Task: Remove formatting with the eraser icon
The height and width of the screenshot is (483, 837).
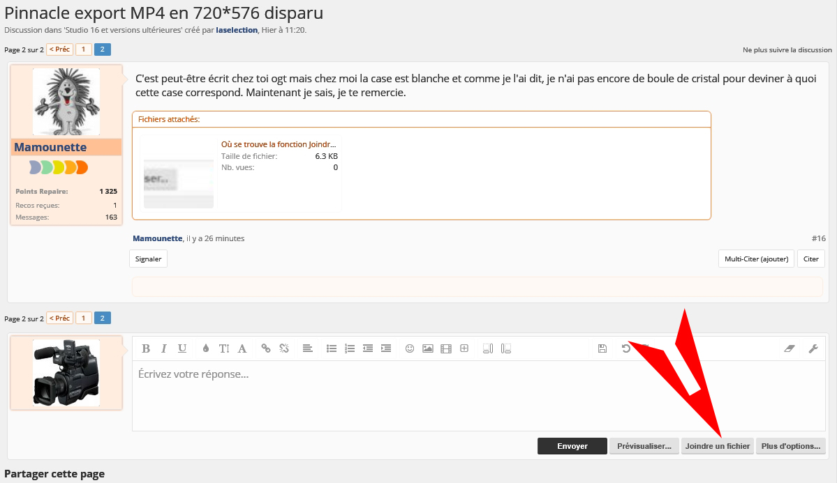Action: [790, 348]
